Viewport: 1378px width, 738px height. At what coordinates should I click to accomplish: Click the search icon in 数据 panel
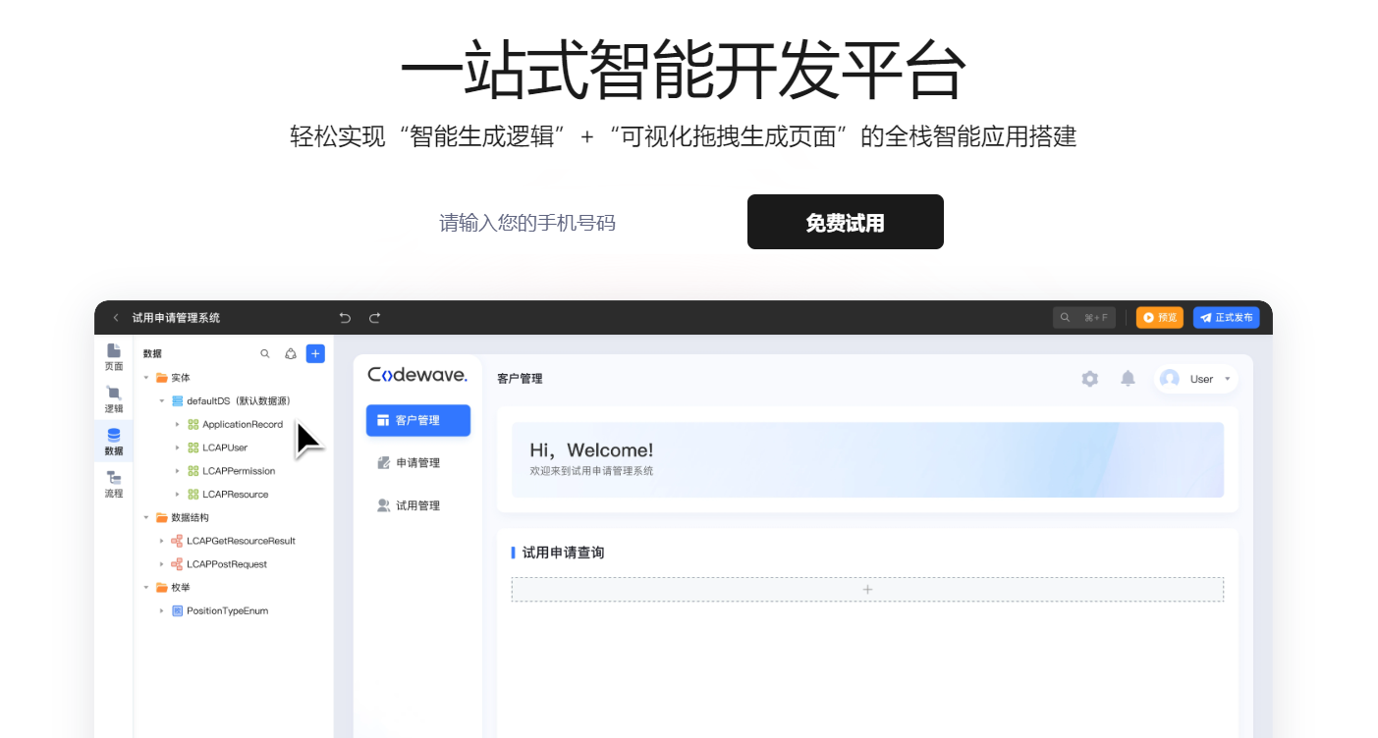coord(265,353)
